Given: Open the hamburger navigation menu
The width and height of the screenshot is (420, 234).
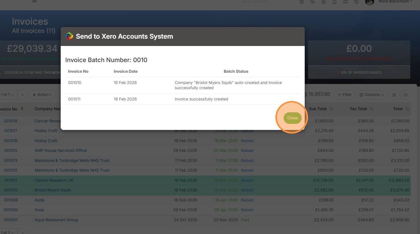Looking at the screenshot, I should (x=34, y=2).
